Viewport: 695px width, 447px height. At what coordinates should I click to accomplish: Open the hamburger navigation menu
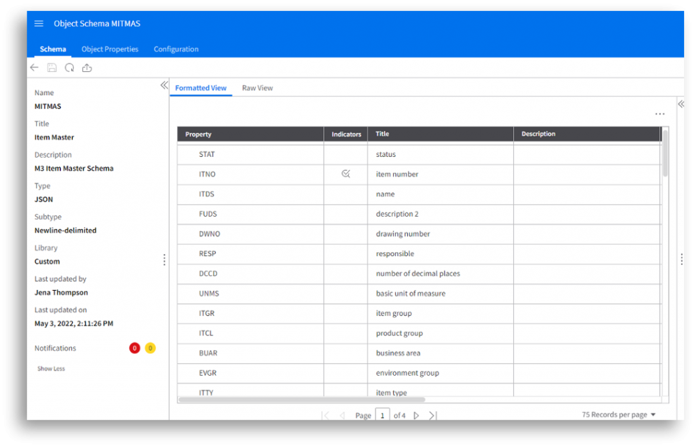tap(39, 24)
